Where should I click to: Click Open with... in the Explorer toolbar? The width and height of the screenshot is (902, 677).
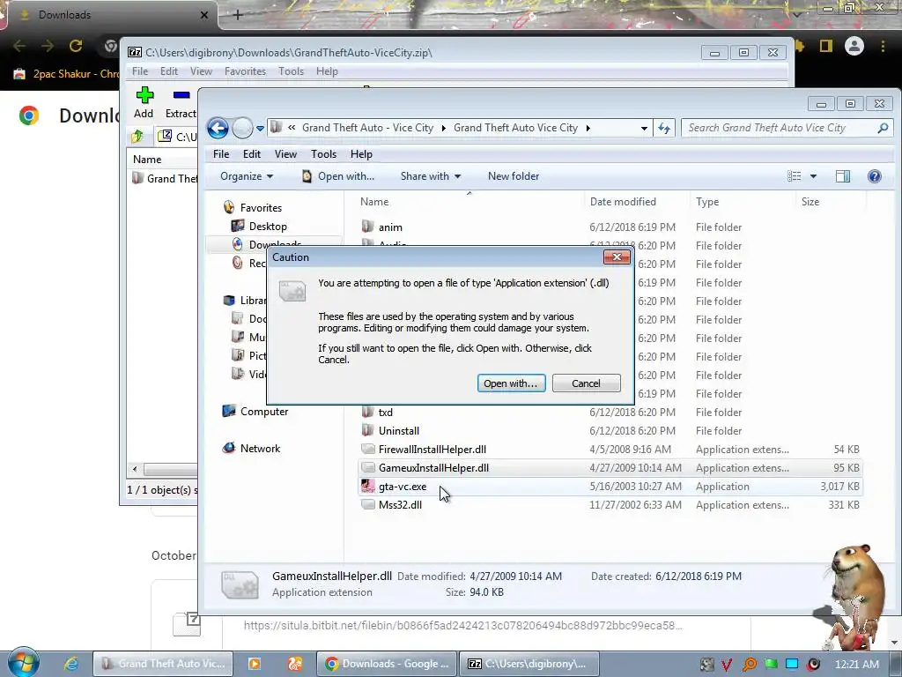click(338, 176)
